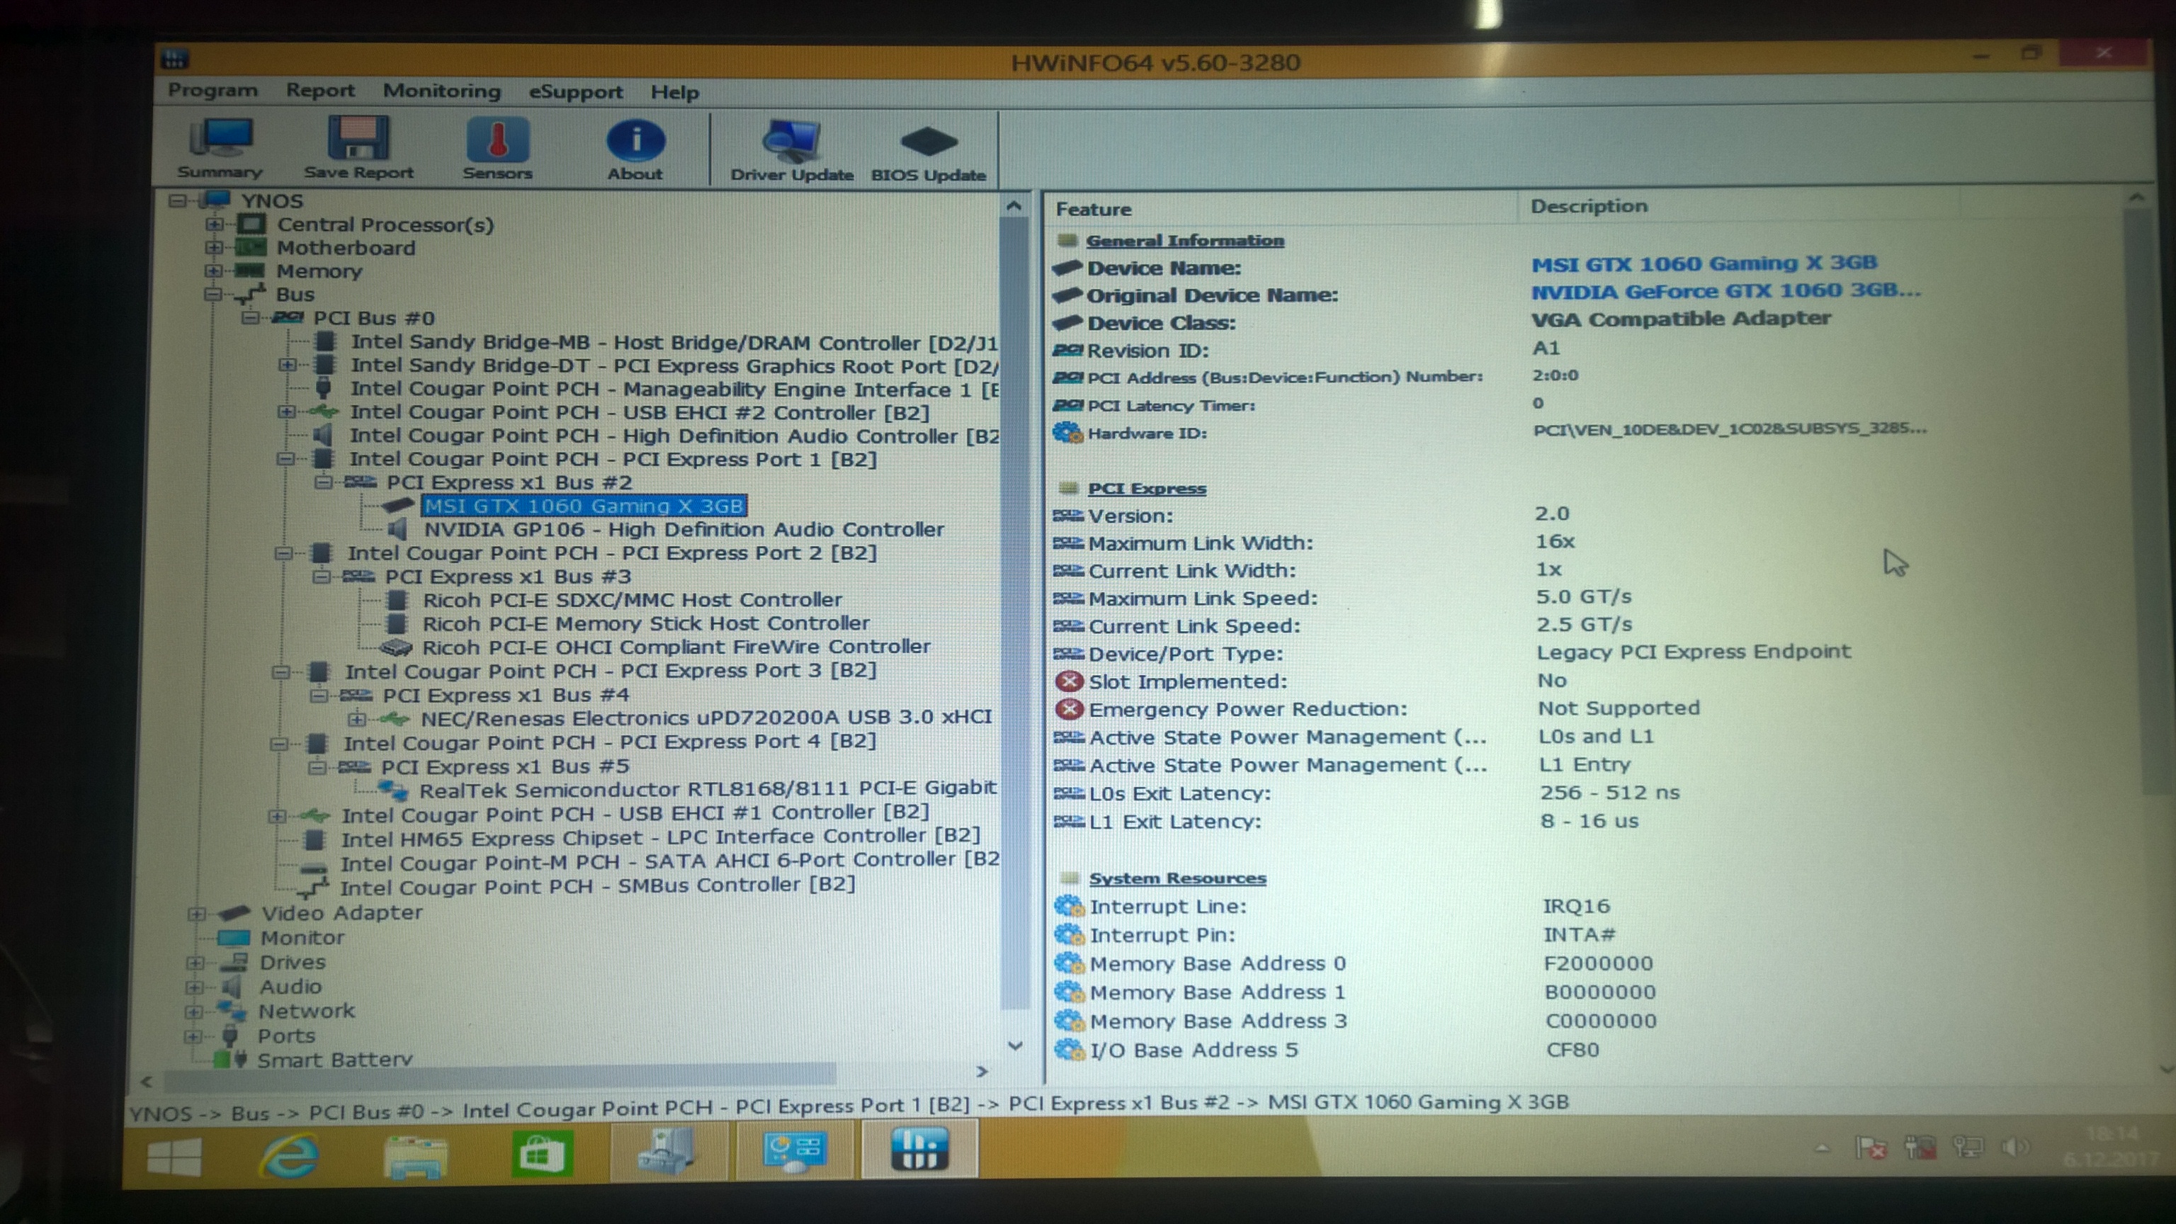This screenshot has height=1224, width=2176.
Task: Click the System Resources section header
Action: 1177,878
